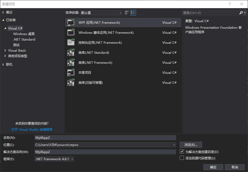
Task: Select 类库(.NET Framework) template text
Action: click(95, 62)
